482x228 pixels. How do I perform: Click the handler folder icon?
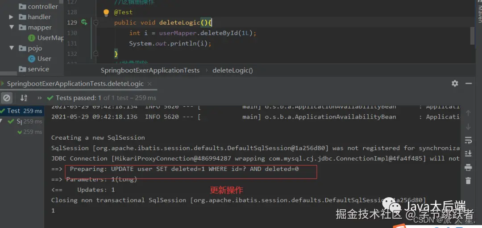coord(22,17)
